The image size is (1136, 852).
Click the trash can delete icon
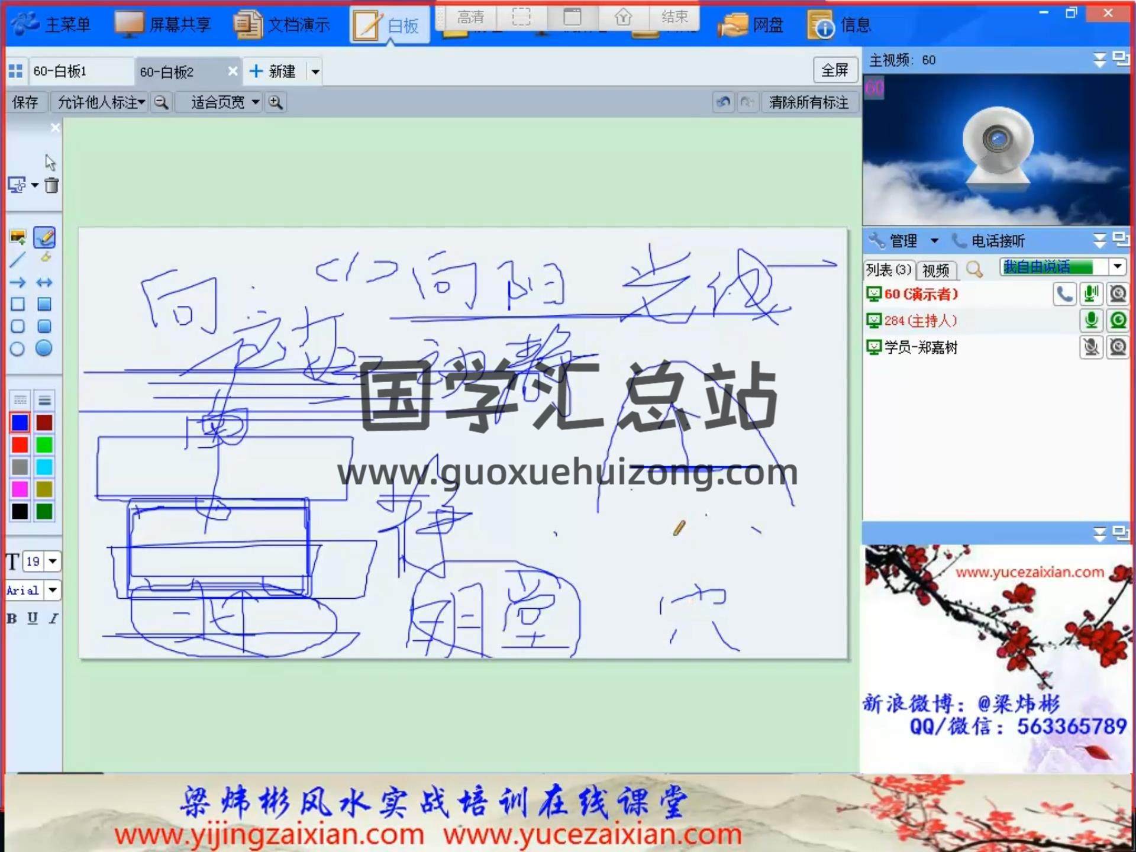click(52, 186)
